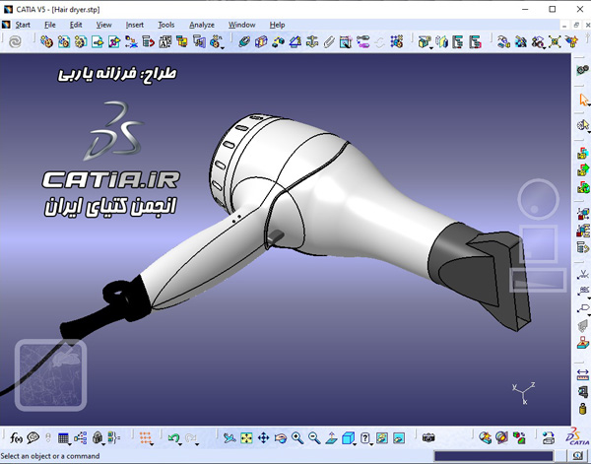Open the Start menu

[23, 25]
